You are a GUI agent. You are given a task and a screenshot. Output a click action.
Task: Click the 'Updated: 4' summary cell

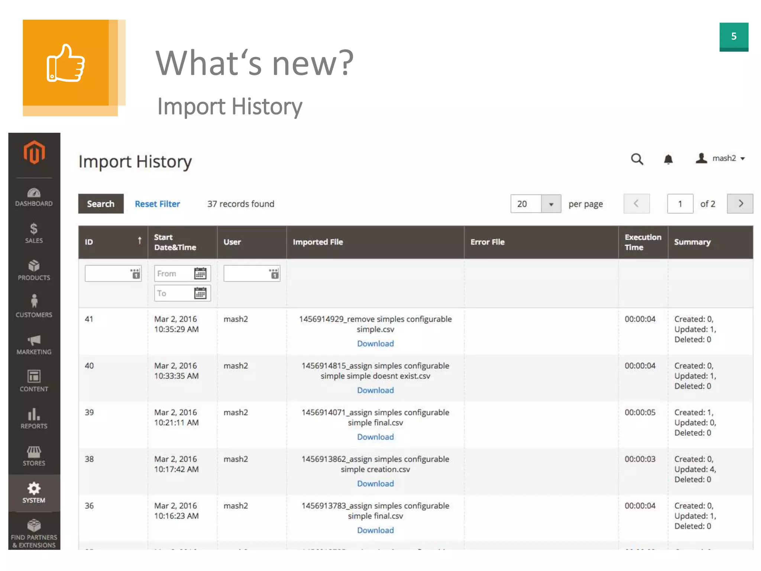(695, 469)
